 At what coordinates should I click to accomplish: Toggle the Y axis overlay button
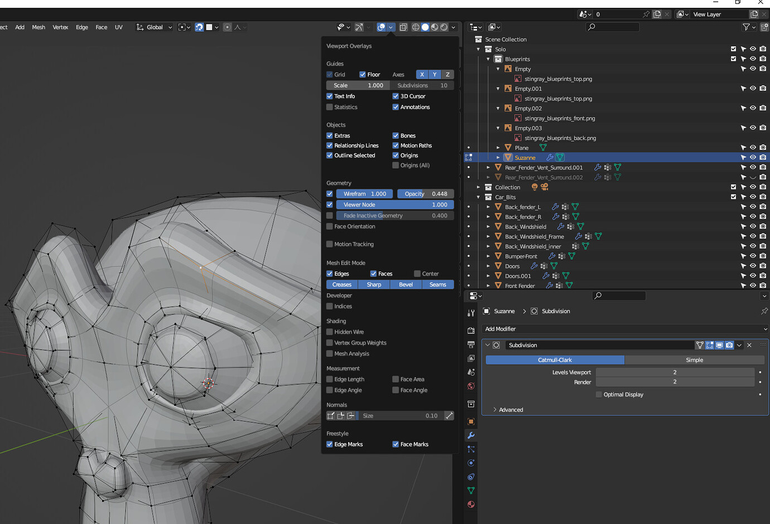tap(435, 74)
